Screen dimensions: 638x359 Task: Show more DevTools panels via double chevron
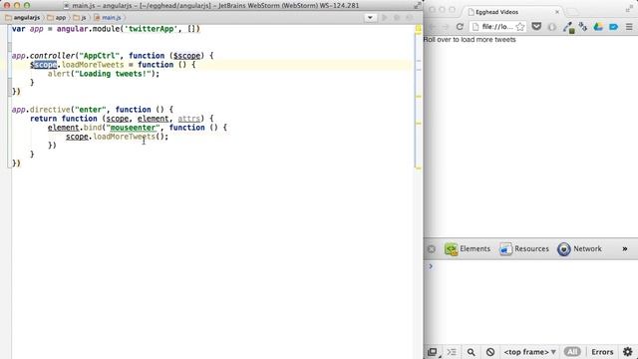[x=625, y=248]
